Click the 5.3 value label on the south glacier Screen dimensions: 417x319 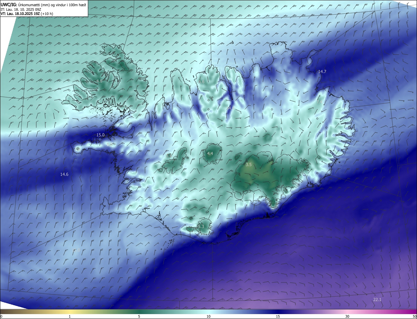(201, 226)
